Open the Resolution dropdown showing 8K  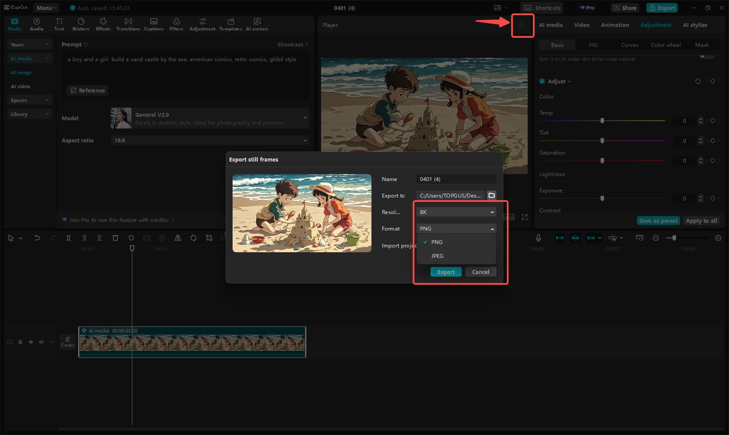pyautogui.click(x=456, y=212)
